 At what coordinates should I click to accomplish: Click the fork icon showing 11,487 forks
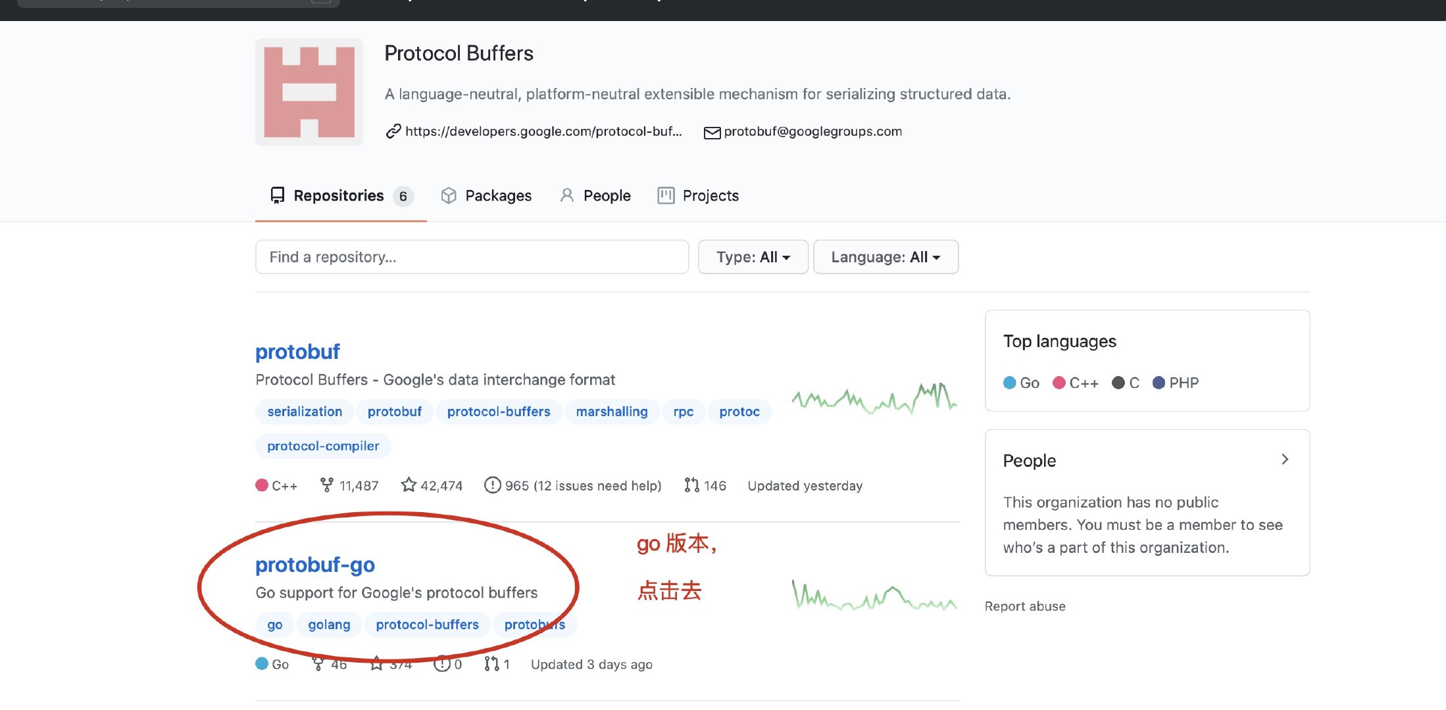point(327,485)
